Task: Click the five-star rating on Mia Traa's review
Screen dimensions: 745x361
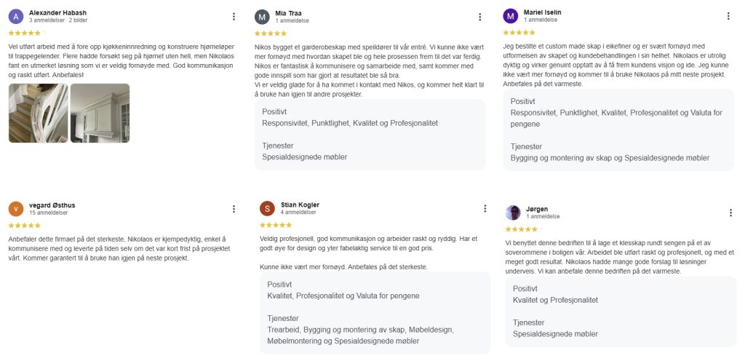Action: coord(271,33)
